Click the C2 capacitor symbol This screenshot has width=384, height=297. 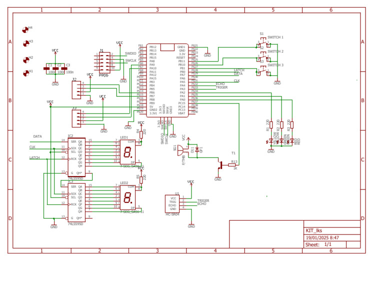[x=55, y=68]
